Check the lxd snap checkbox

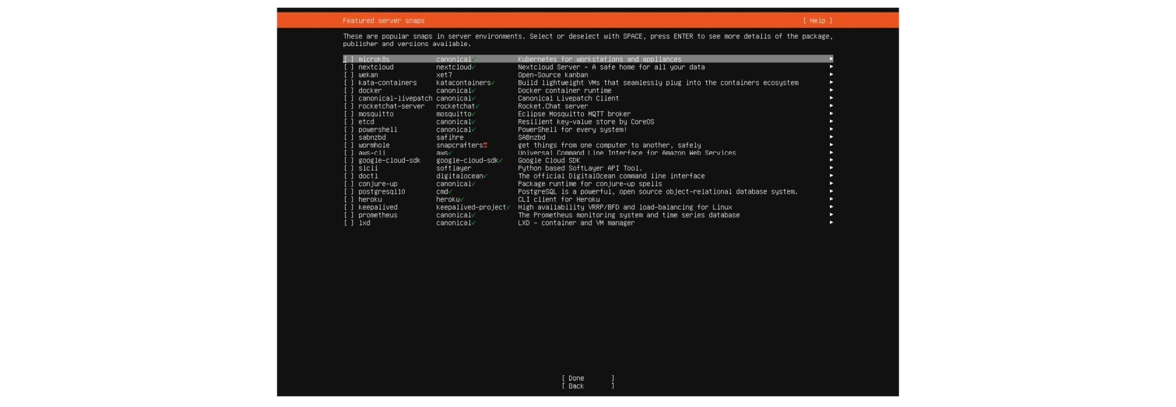point(349,223)
